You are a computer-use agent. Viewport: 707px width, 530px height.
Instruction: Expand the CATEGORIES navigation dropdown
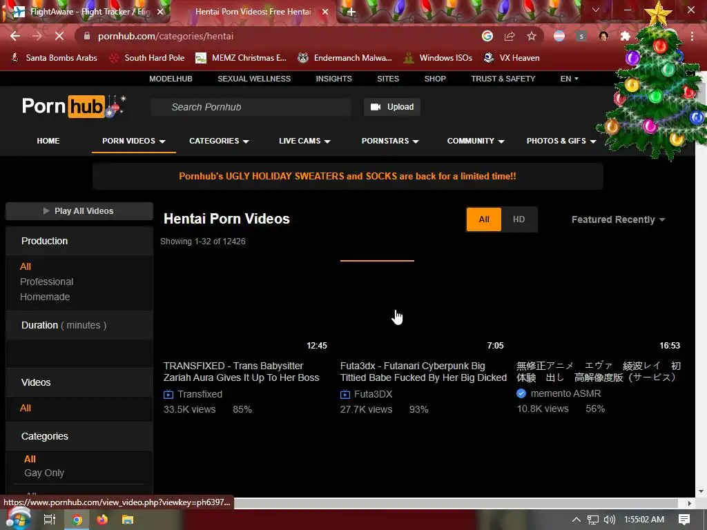point(219,141)
